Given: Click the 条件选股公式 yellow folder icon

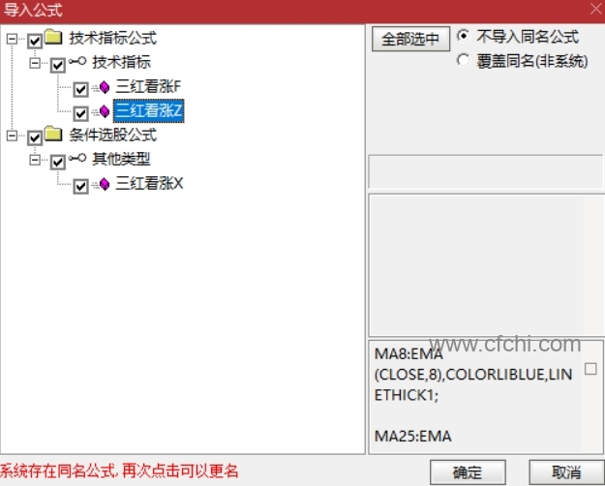Looking at the screenshot, I should coord(53,134).
